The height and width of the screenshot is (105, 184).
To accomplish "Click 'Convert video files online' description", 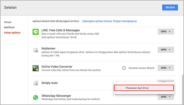I will coord(71,70).
